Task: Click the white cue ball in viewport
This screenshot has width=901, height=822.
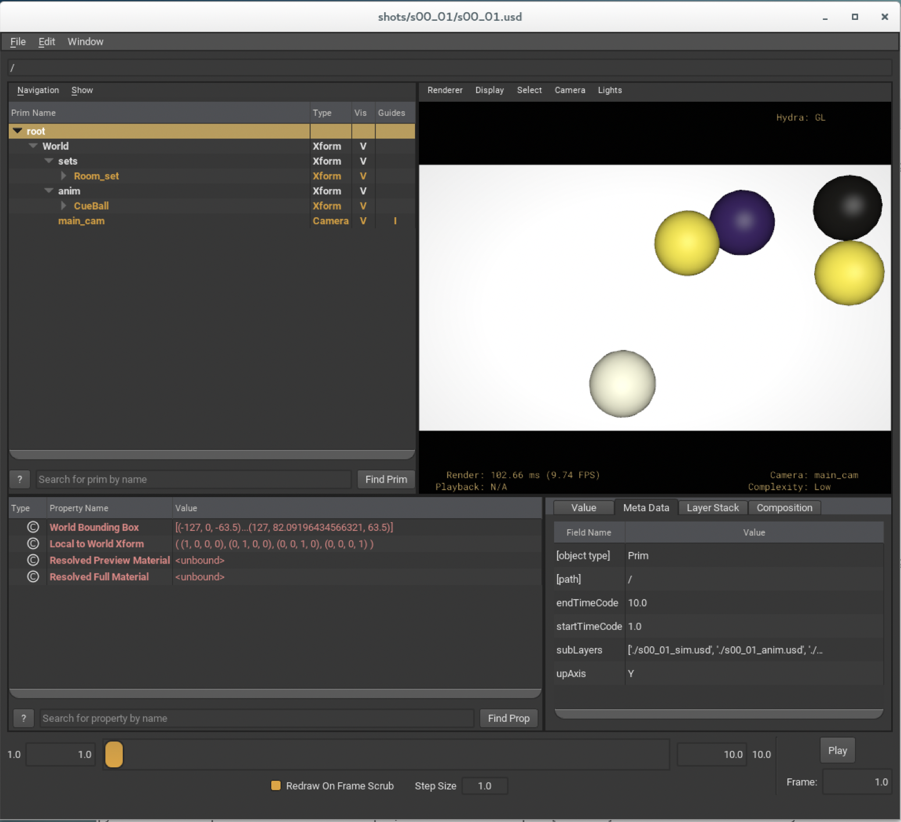Action: (622, 384)
